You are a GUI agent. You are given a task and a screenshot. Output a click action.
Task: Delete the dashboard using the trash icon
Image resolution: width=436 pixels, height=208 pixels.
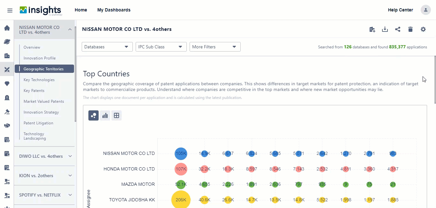pyautogui.click(x=410, y=29)
